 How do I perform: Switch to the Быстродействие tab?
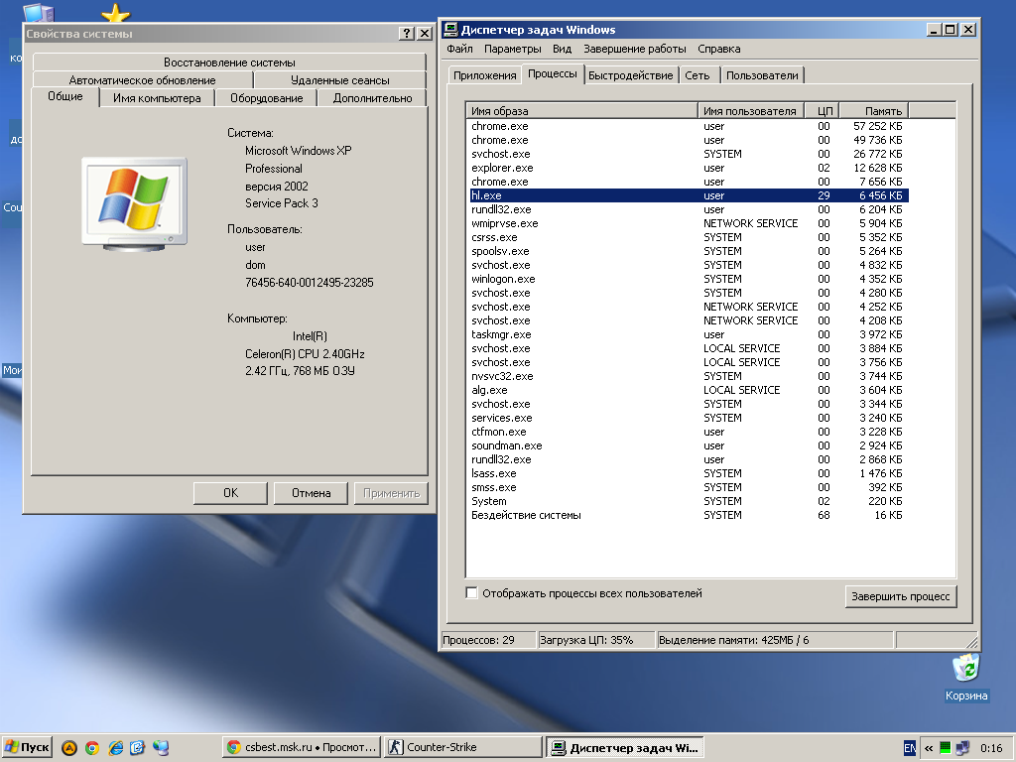(630, 75)
